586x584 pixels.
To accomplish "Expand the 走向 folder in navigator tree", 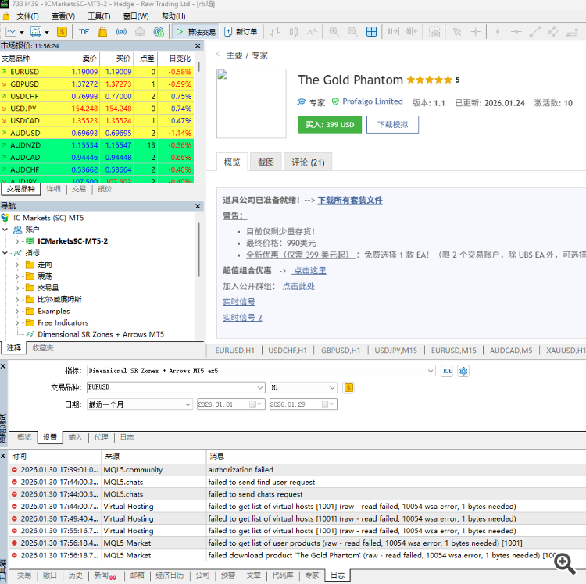I will tap(18, 265).
